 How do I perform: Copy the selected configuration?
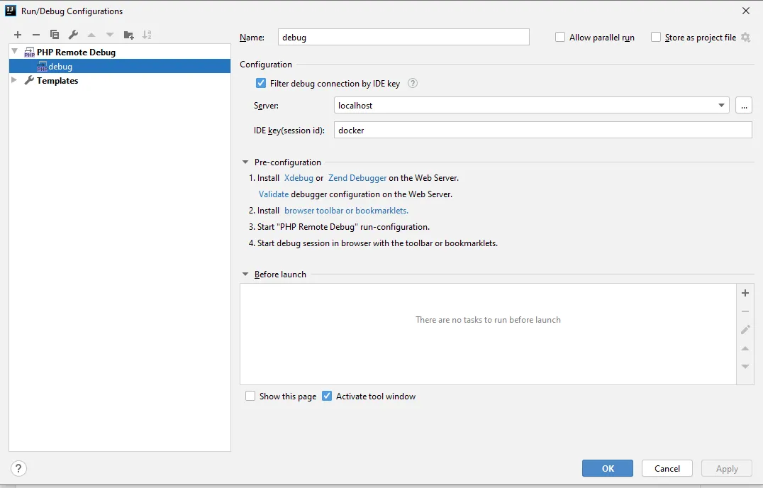coord(55,35)
